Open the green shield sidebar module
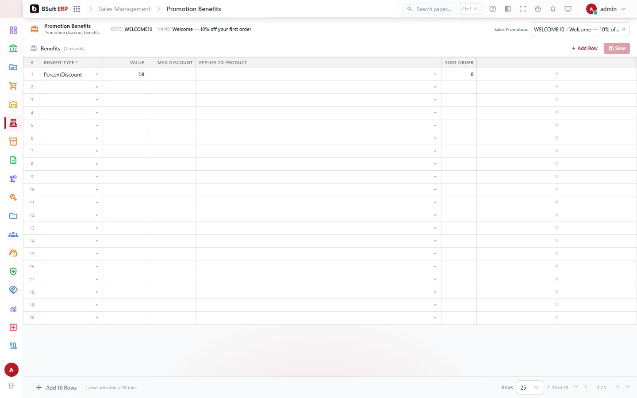Viewport: 637px width, 398px height. click(x=13, y=272)
